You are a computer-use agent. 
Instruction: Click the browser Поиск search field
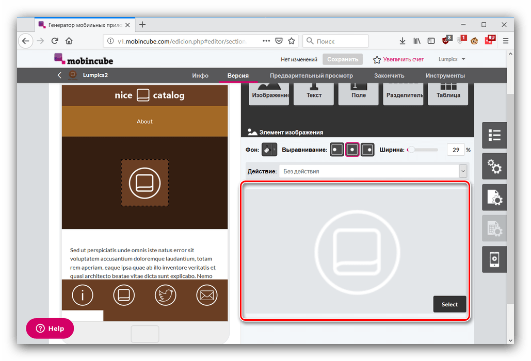click(x=335, y=41)
